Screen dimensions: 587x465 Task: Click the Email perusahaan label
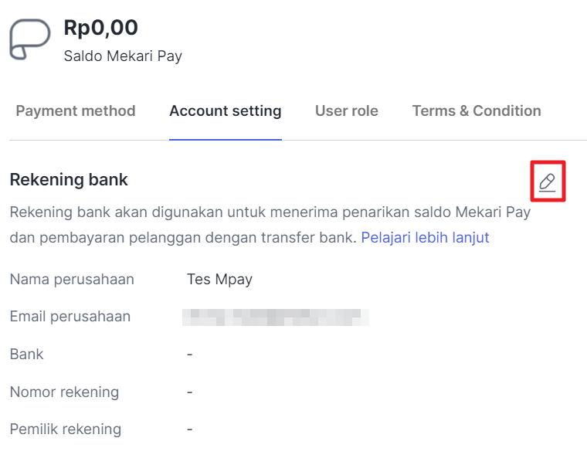coord(70,317)
